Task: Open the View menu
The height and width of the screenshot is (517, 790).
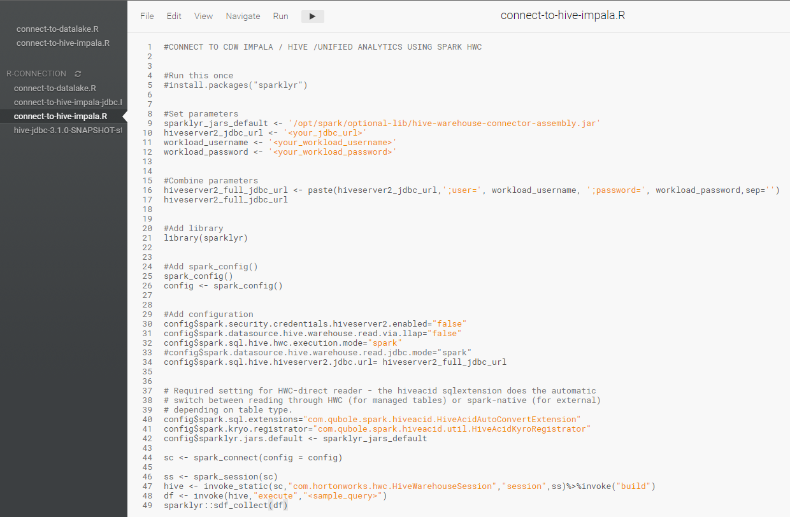Action: click(x=203, y=16)
